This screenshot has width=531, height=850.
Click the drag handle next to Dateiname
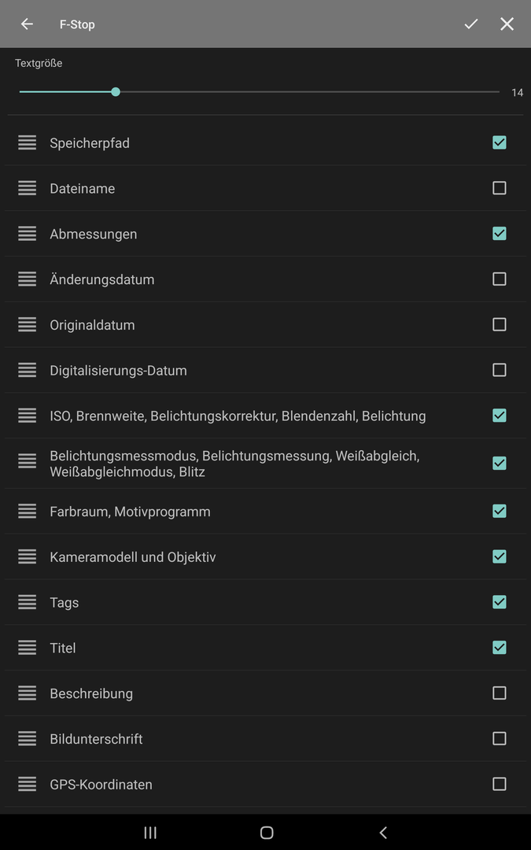point(27,188)
